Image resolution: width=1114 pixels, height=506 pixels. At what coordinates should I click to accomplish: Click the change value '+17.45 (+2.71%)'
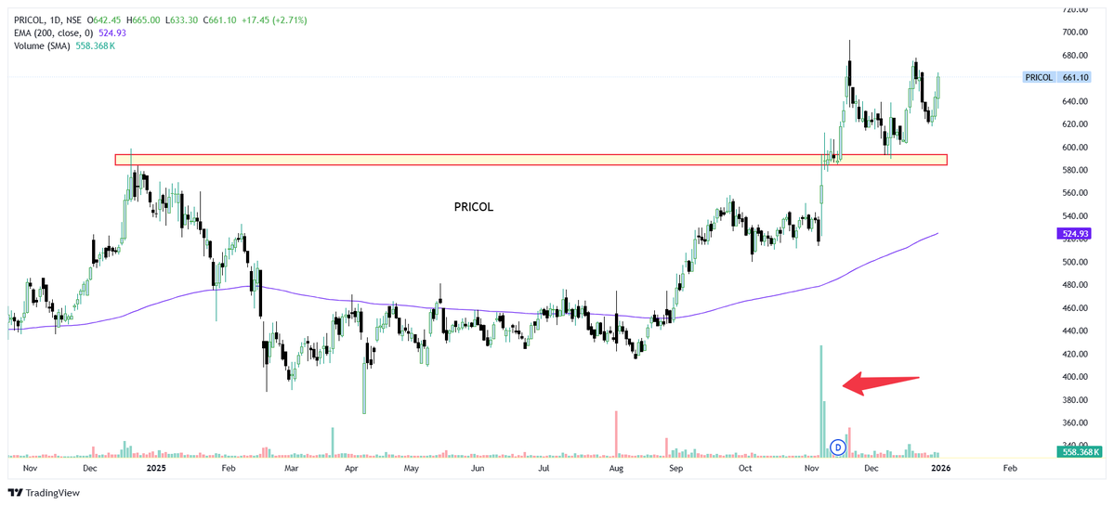[275, 19]
